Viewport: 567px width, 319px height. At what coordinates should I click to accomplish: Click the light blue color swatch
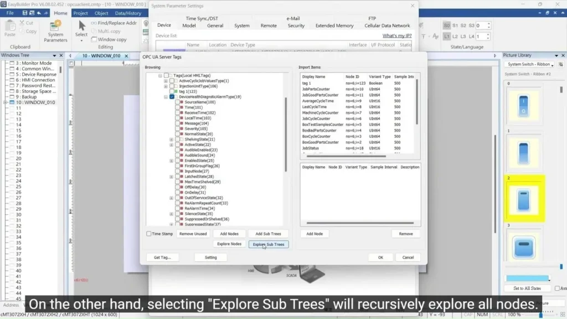tap(528, 279)
